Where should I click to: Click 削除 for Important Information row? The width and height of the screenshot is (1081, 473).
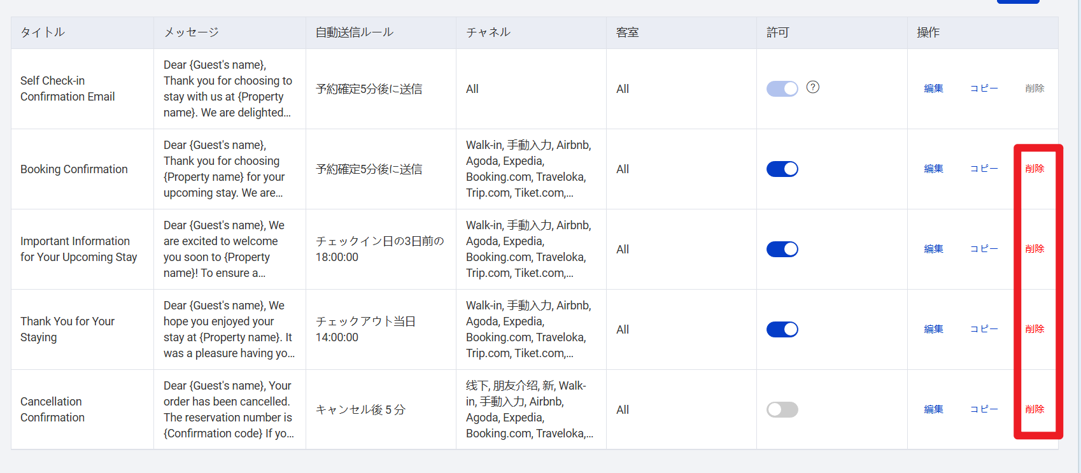click(x=1035, y=249)
